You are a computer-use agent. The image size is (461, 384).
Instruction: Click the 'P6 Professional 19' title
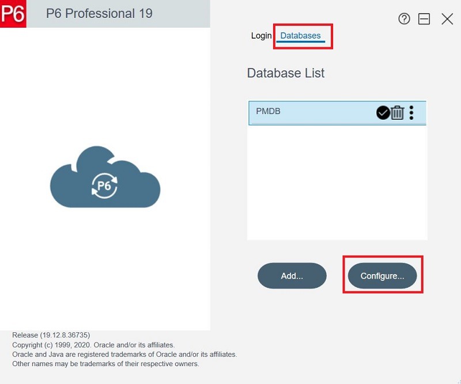click(99, 13)
